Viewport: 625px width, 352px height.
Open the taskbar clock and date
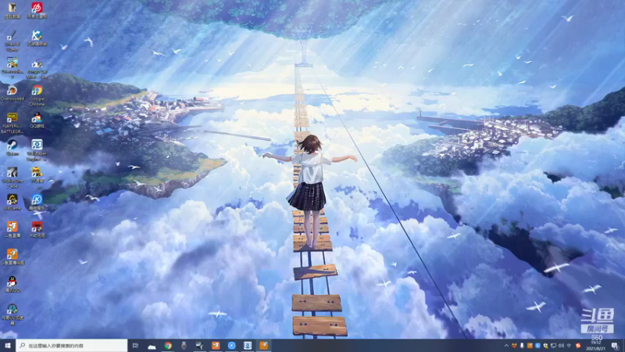[x=596, y=346]
